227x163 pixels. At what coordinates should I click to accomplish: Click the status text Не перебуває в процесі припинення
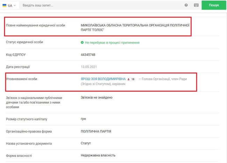tap(112, 42)
